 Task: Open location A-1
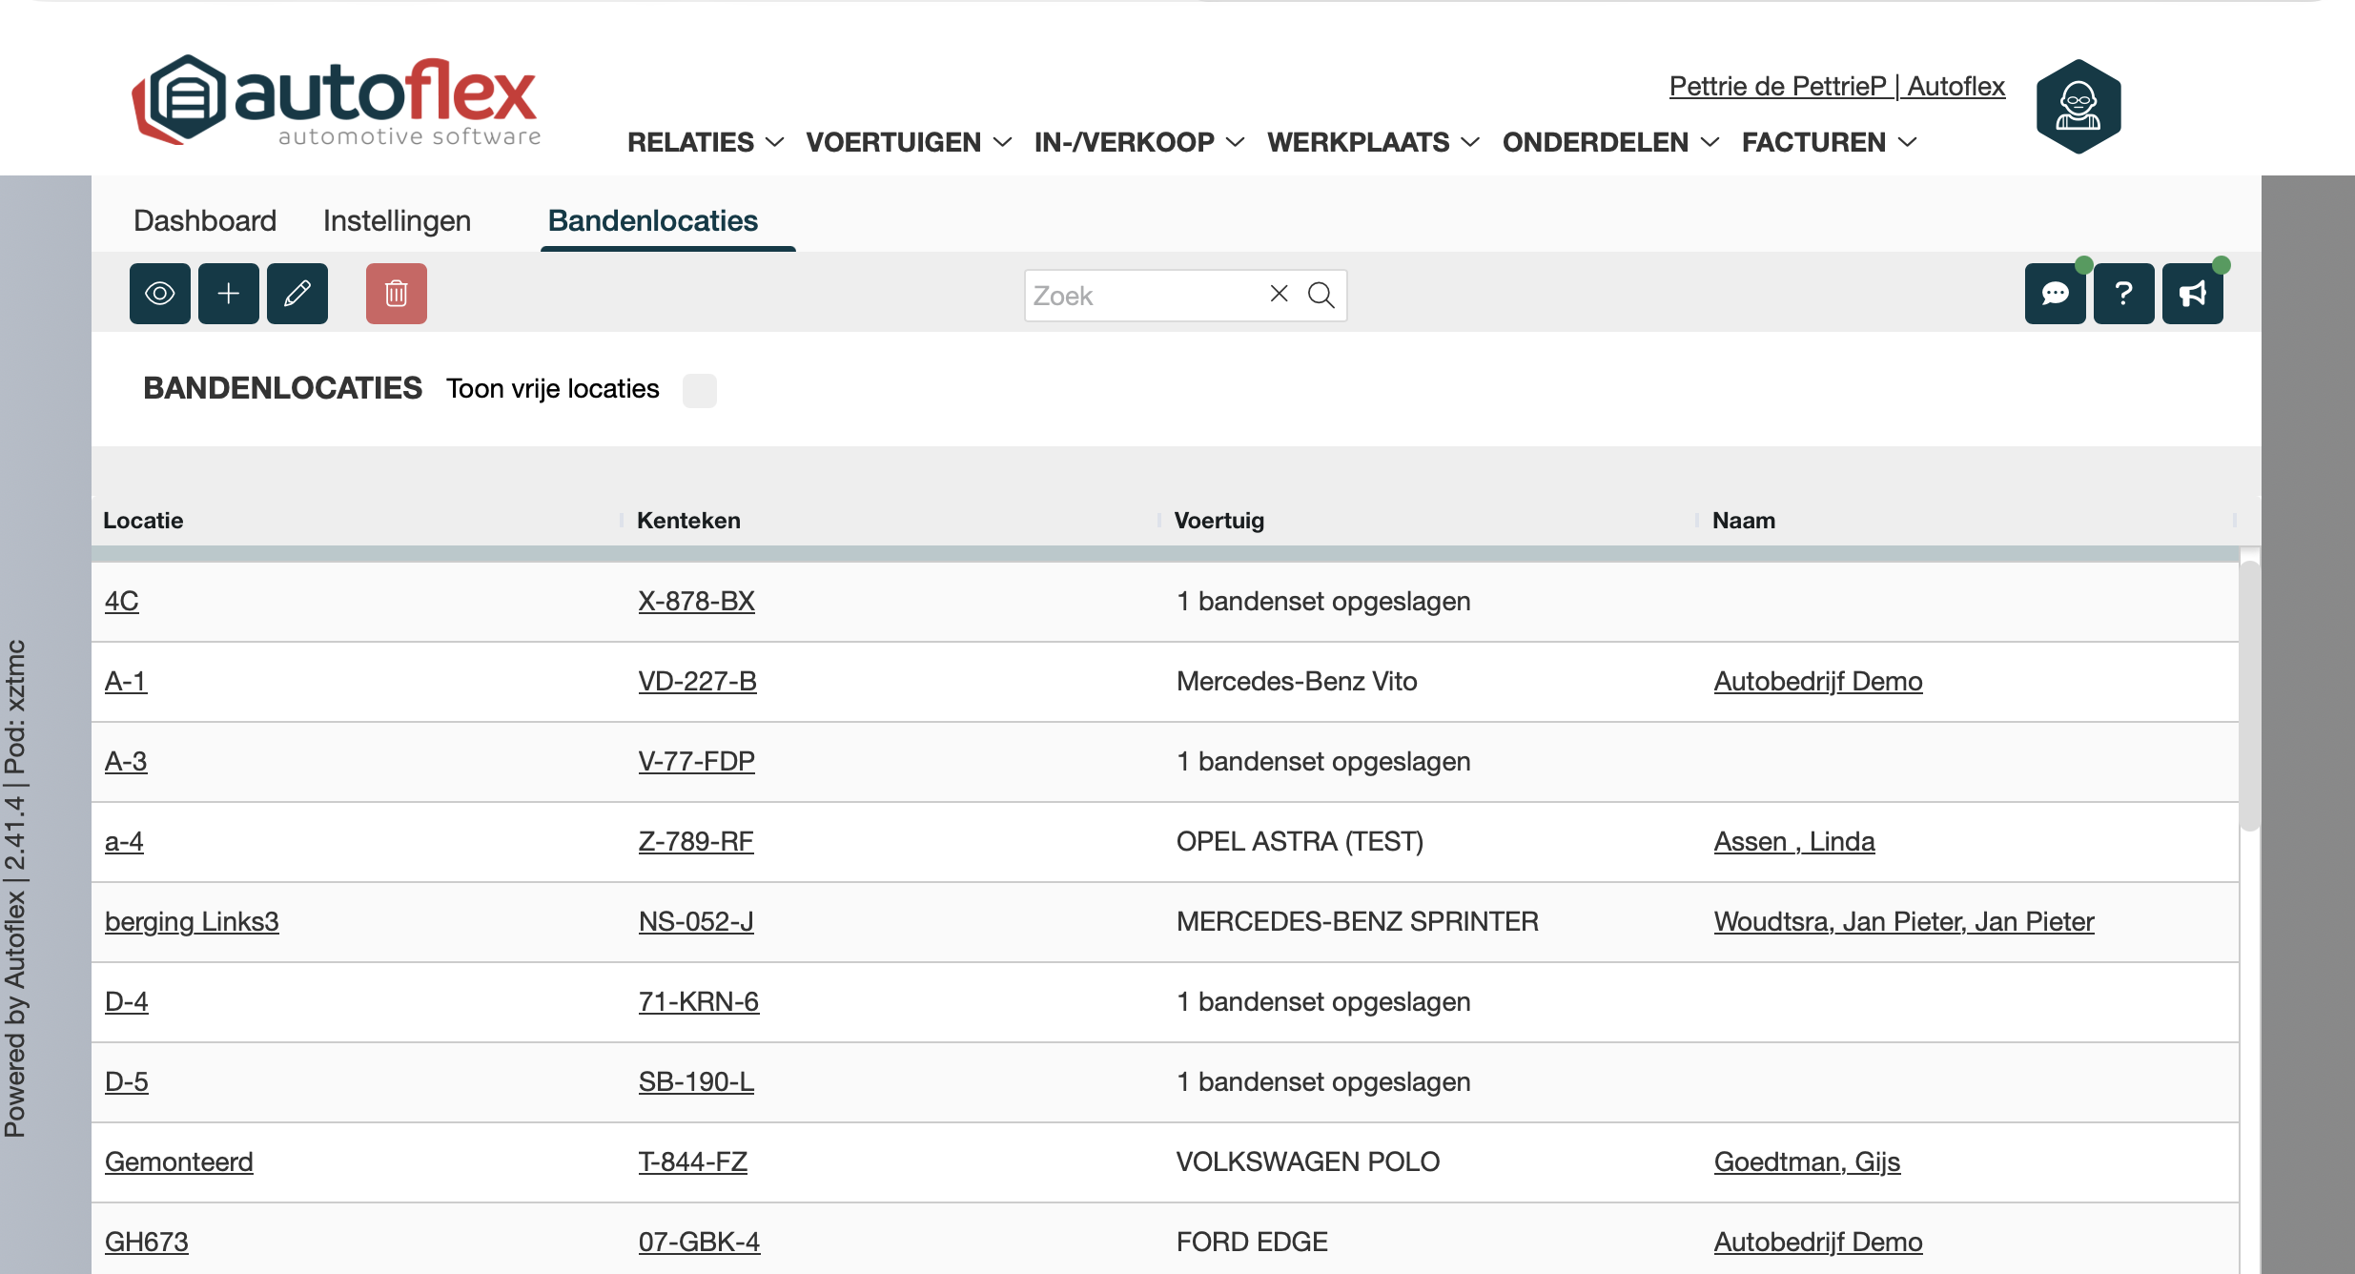[125, 681]
